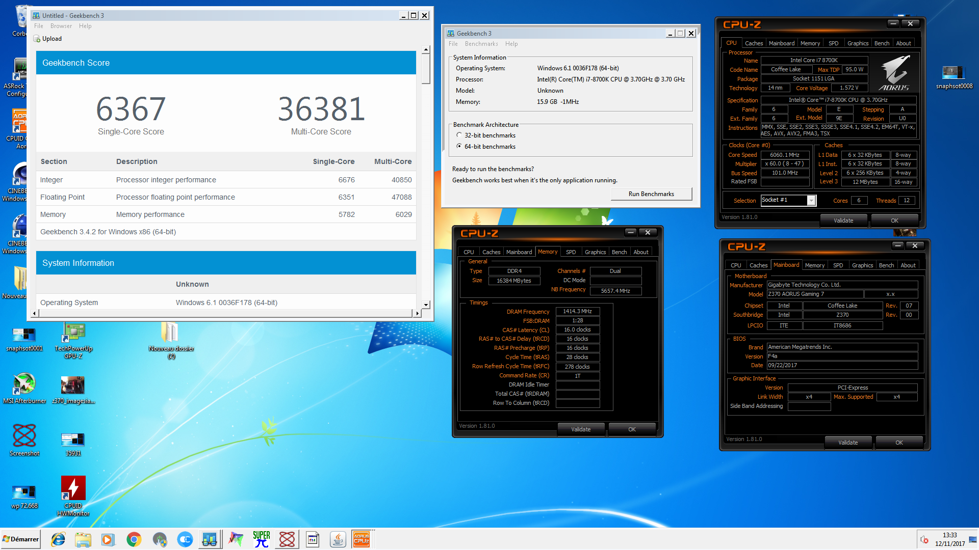
Task: Select 32-bit benchmarks radio option
Action: (x=459, y=135)
